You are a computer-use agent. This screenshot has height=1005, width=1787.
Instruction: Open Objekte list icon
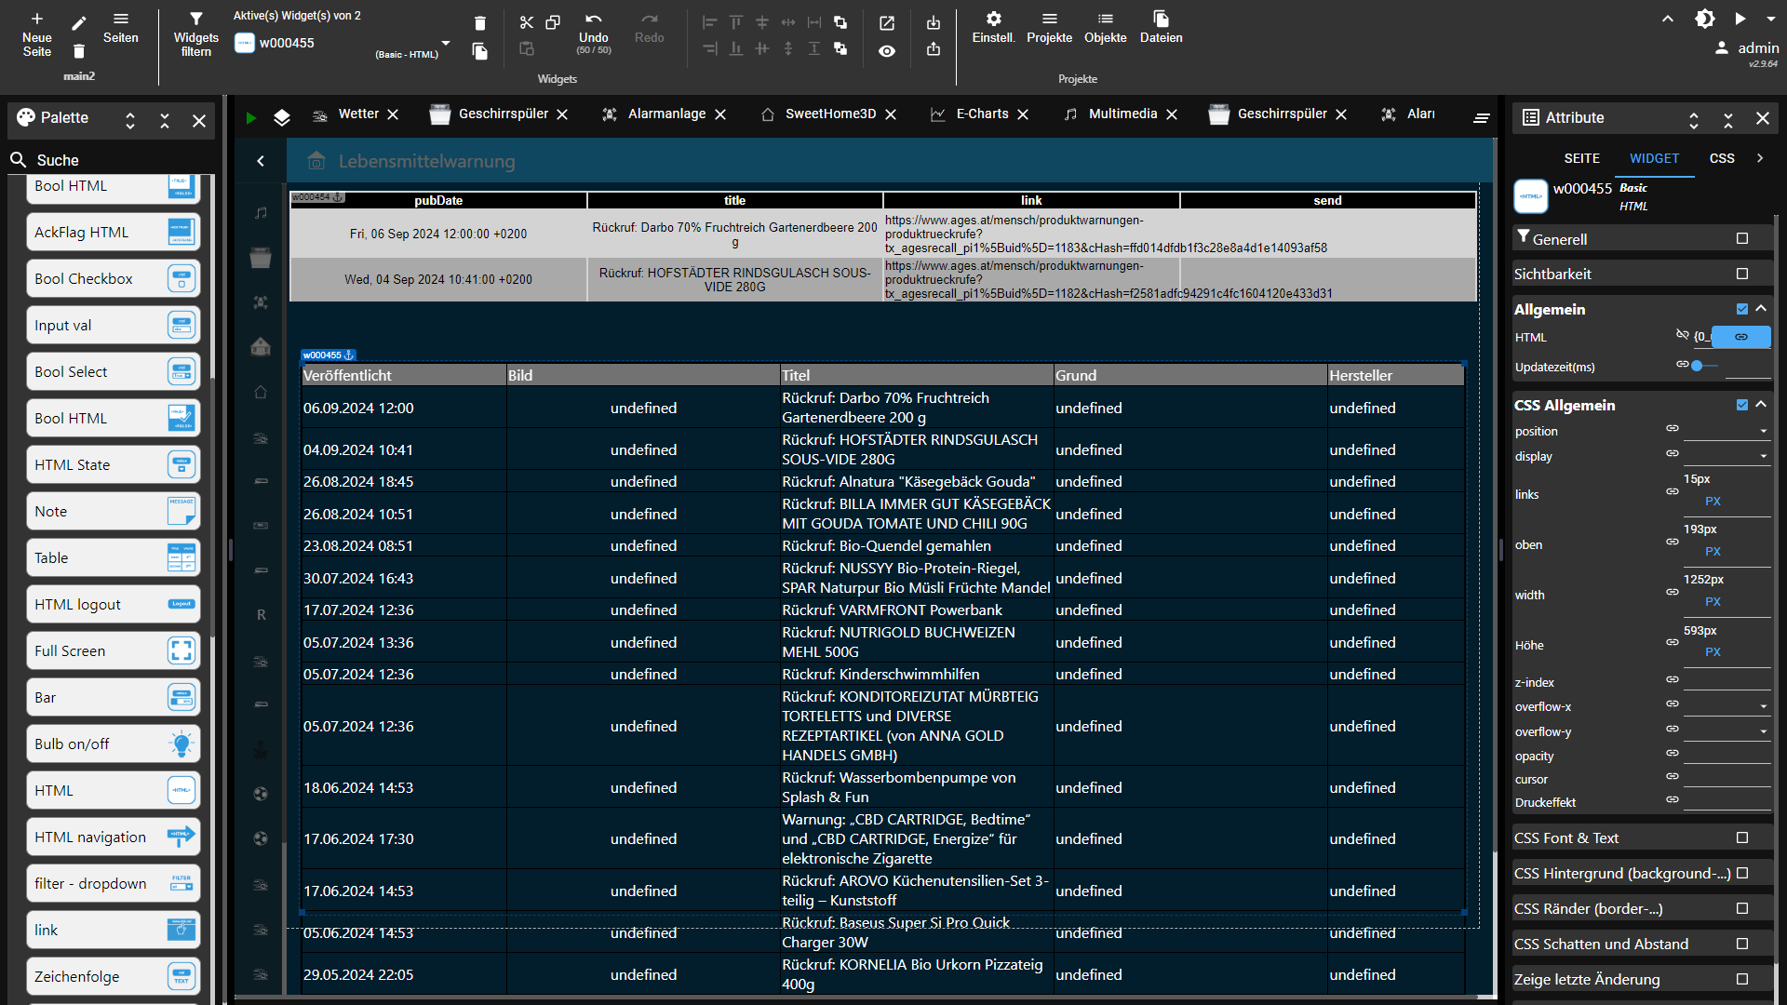[x=1105, y=19]
